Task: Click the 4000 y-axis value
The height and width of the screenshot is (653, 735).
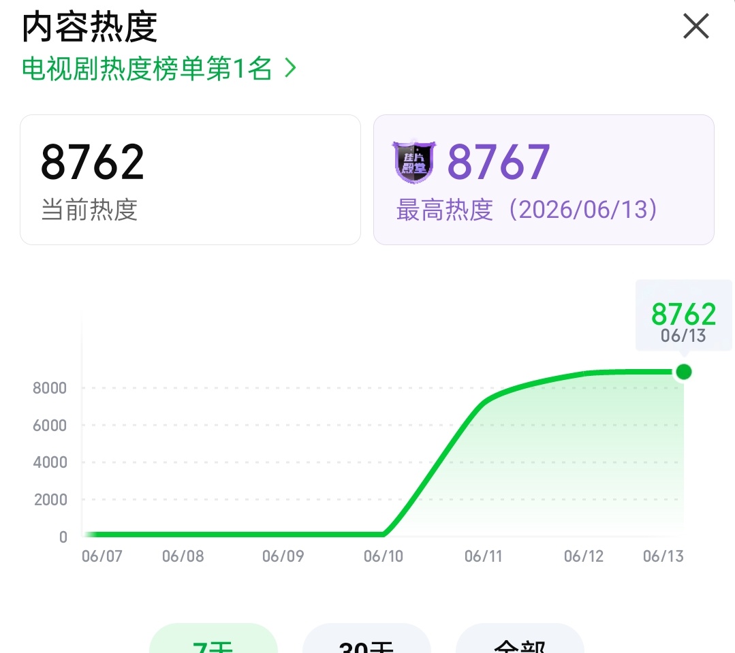Action: point(50,462)
